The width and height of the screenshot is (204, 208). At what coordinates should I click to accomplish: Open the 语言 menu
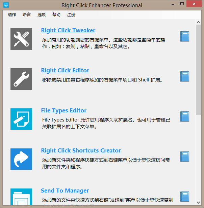coord(27,14)
